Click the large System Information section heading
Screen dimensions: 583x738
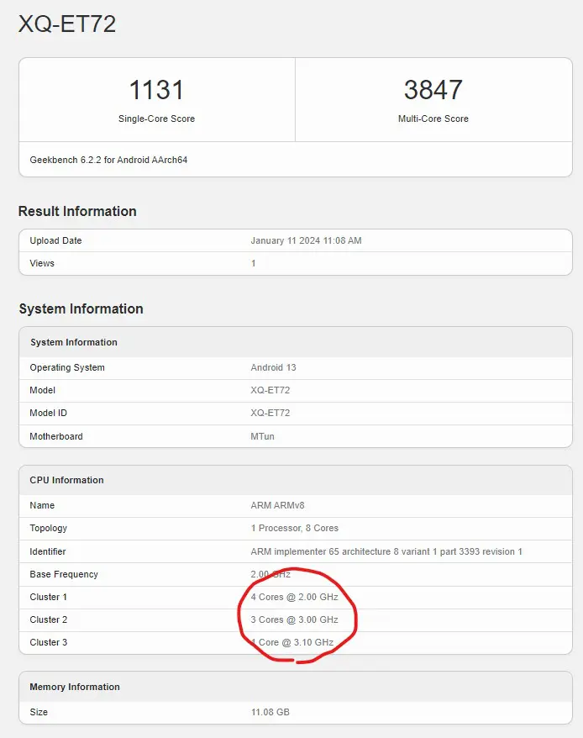81,308
